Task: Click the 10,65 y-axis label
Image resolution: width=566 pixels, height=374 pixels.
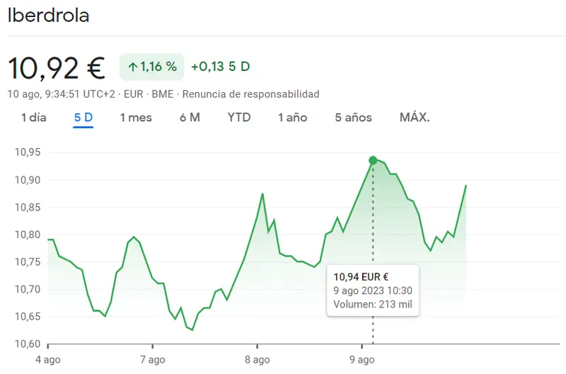Action: (28, 317)
